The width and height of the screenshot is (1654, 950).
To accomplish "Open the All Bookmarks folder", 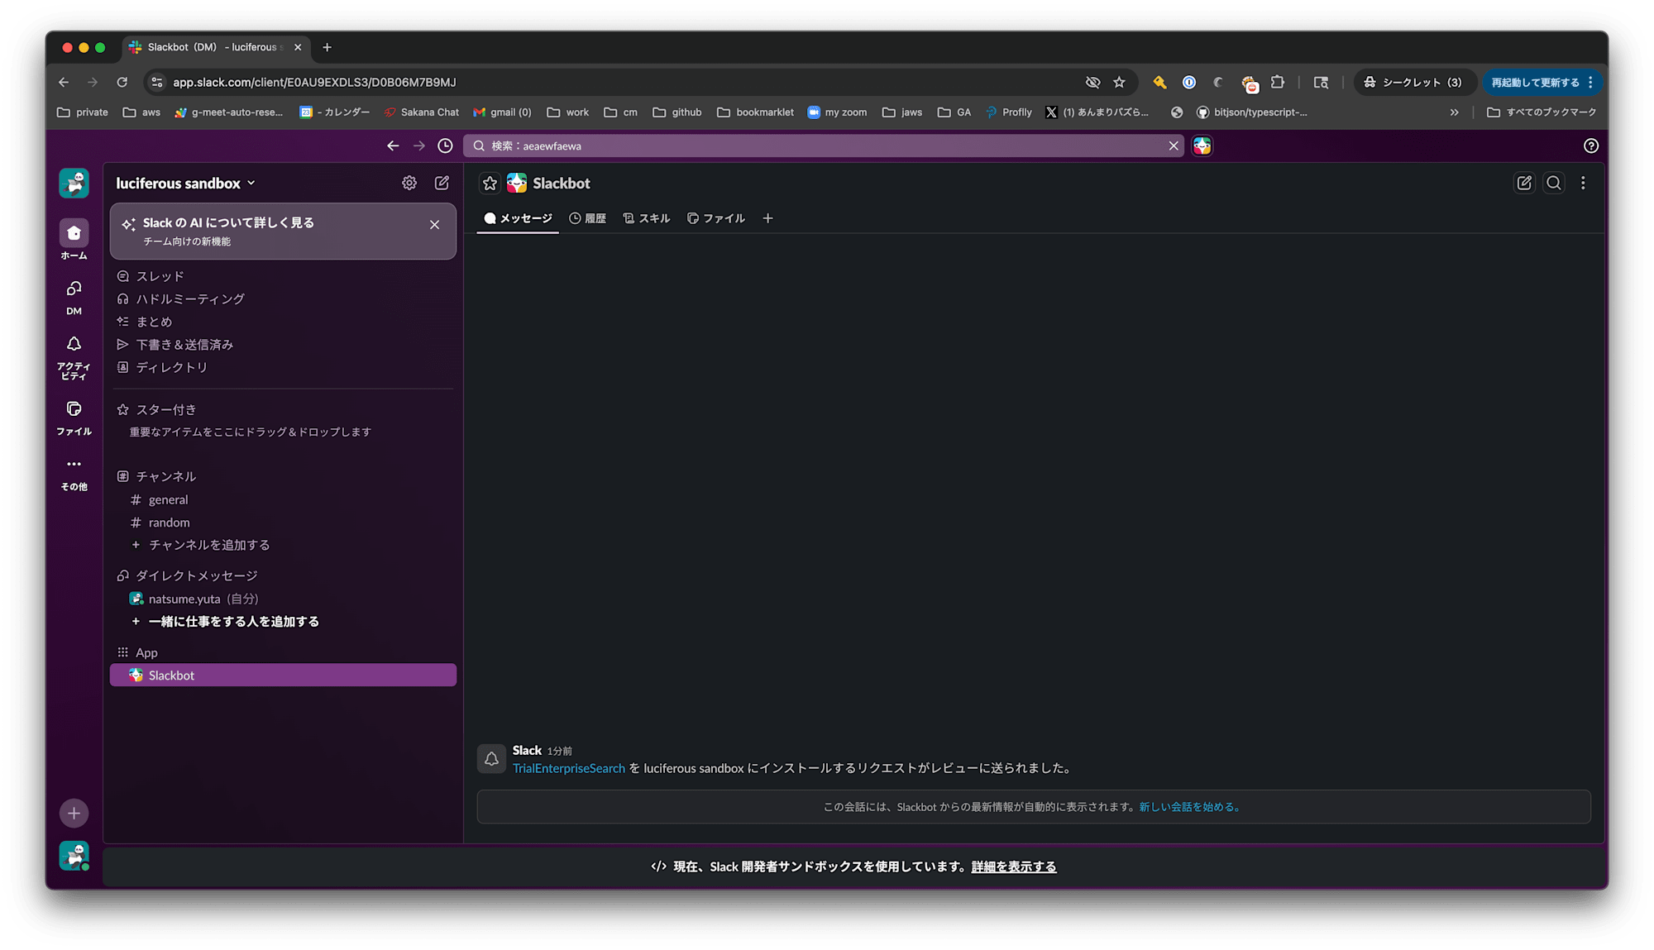I will click(1542, 112).
